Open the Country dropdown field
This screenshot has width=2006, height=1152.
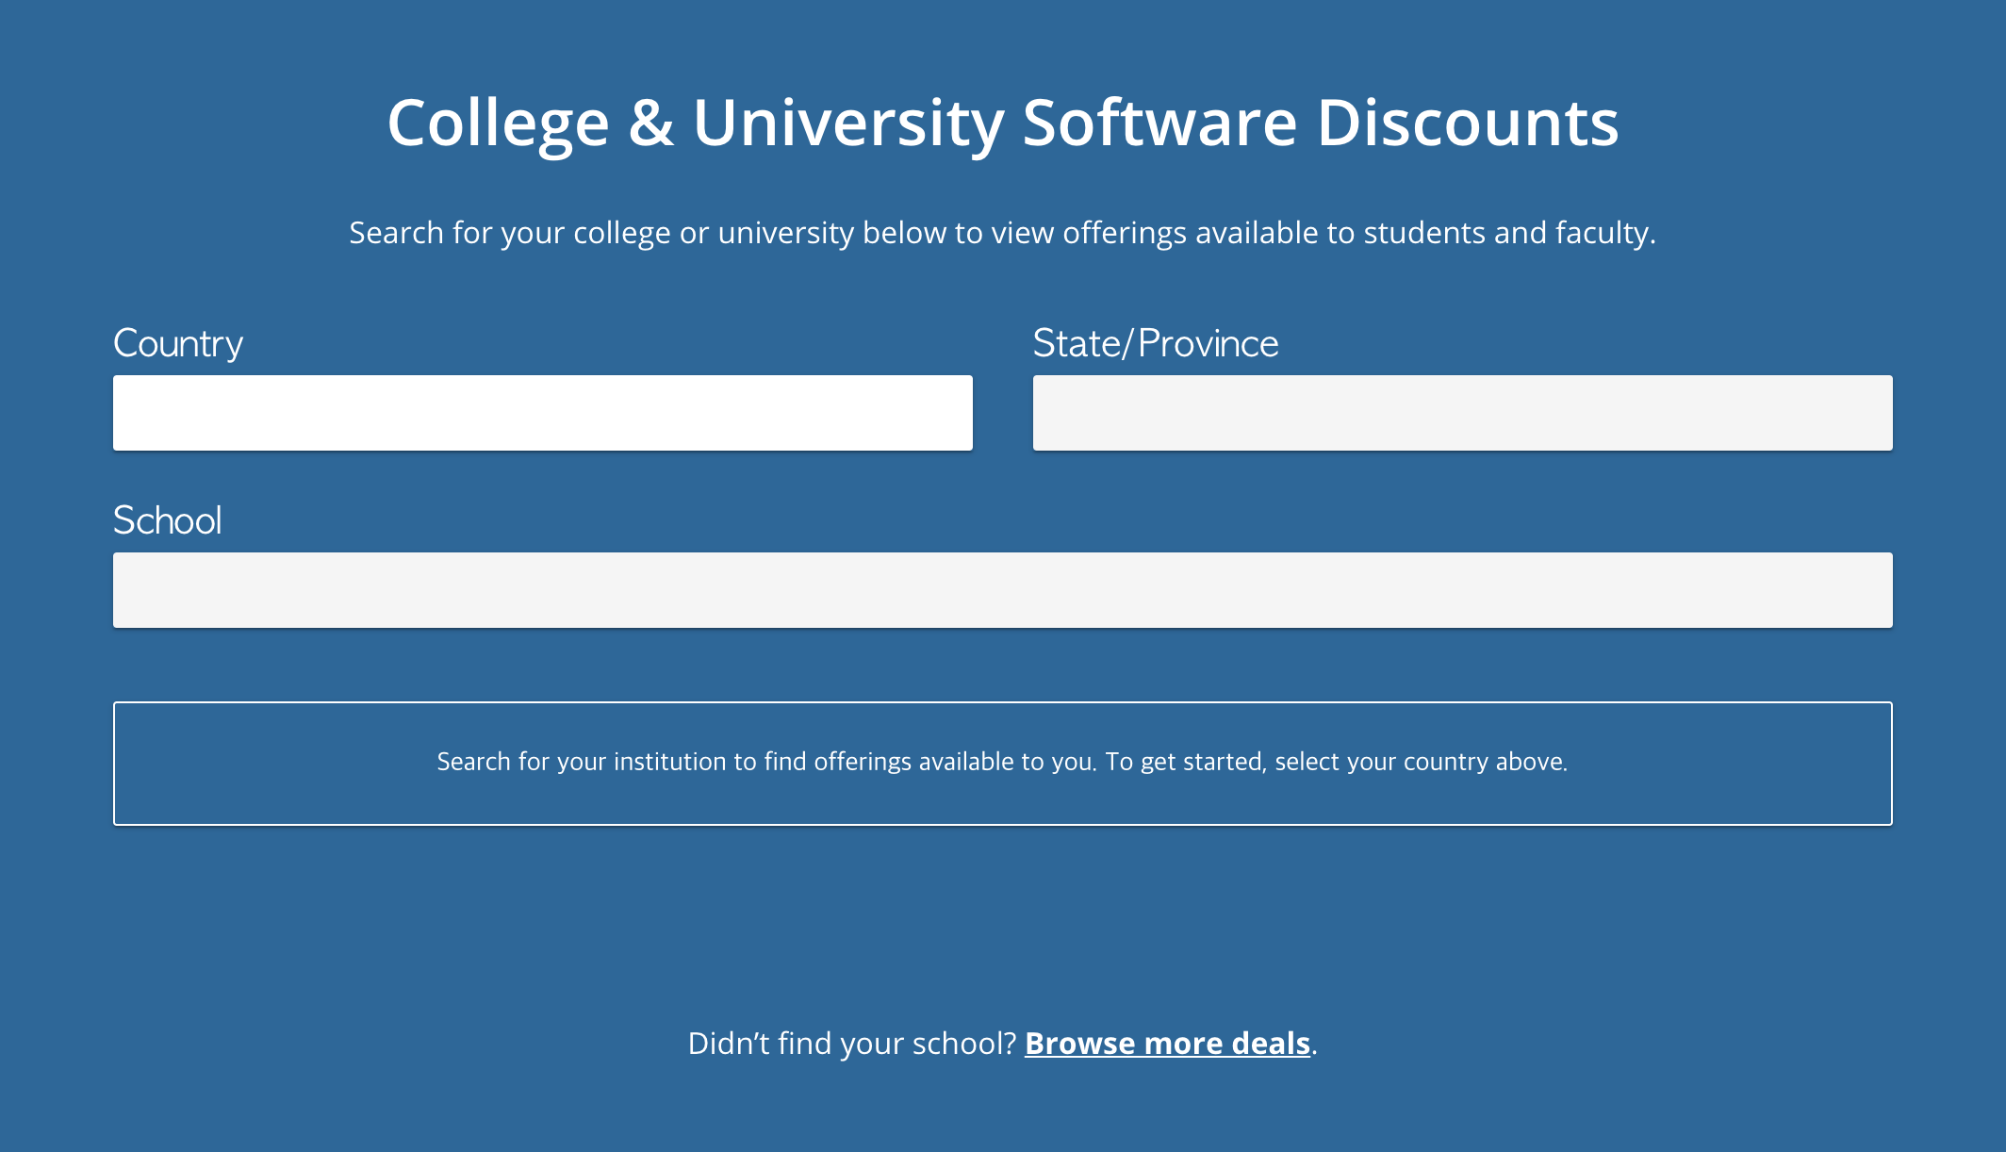pos(542,413)
